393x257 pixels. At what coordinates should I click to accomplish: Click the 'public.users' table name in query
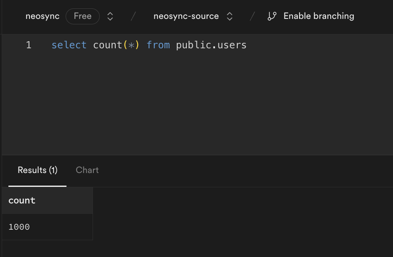tap(211, 45)
